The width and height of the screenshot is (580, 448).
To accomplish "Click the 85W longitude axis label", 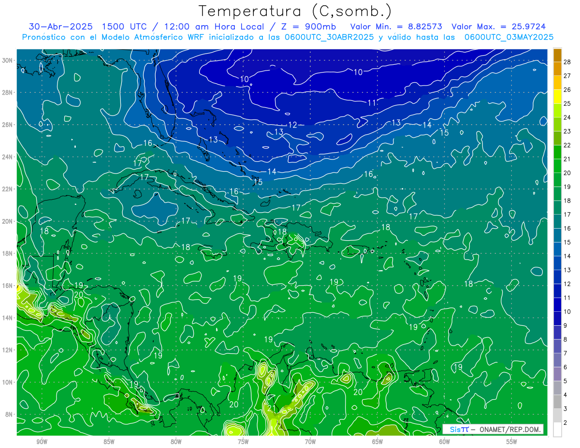I will click(x=109, y=441).
